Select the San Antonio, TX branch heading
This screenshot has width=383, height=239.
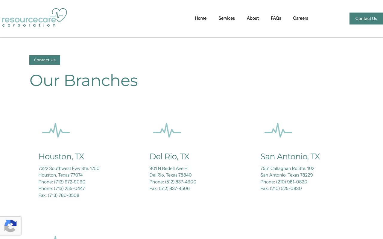(x=290, y=157)
